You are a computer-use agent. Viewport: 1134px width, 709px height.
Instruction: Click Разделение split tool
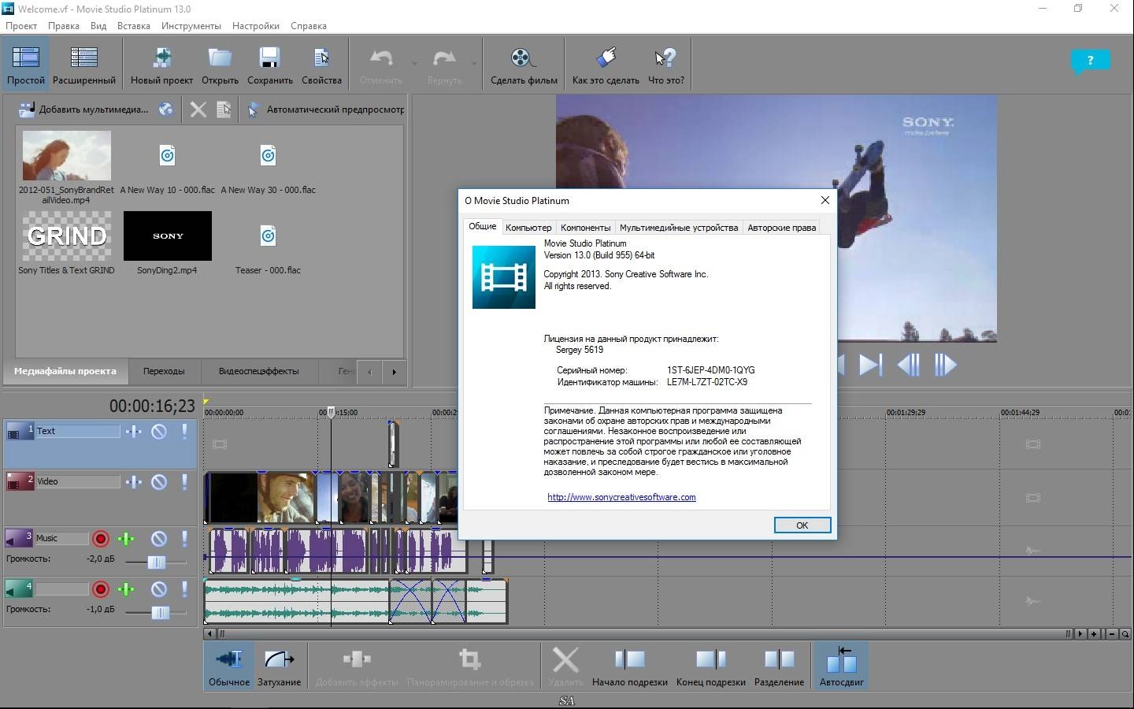779,666
